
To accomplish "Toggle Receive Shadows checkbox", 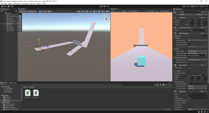I will [x=188, y=42].
